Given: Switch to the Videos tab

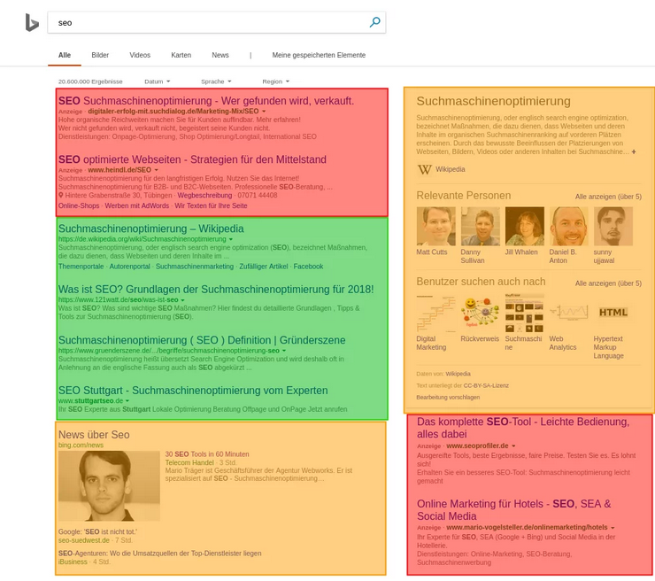Looking at the screenshot, I should click(x=140, y=55).
